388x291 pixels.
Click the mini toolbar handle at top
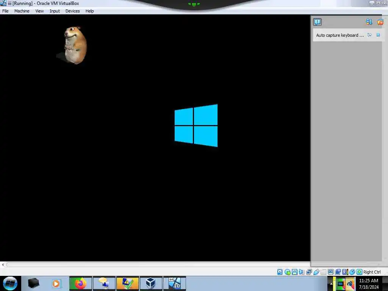click(194, 4)
